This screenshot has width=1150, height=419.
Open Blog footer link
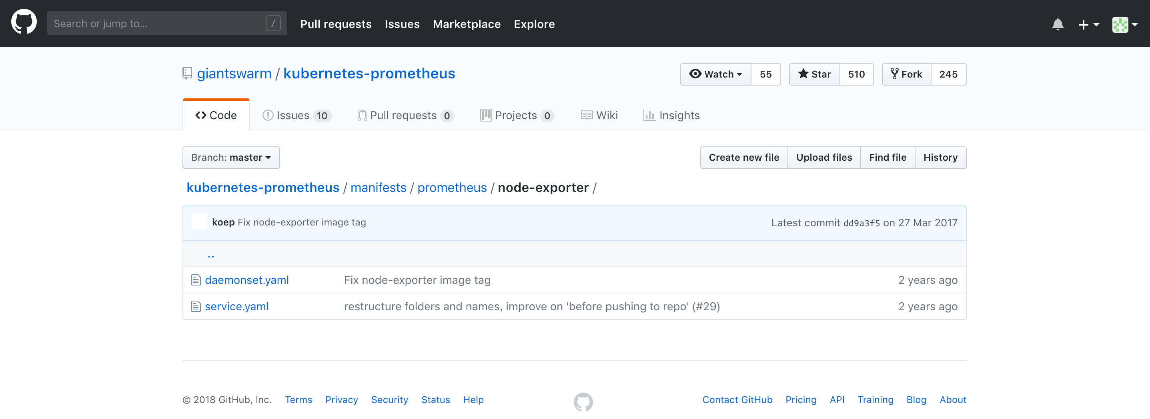pyautogui.click(x=916, y=399)
